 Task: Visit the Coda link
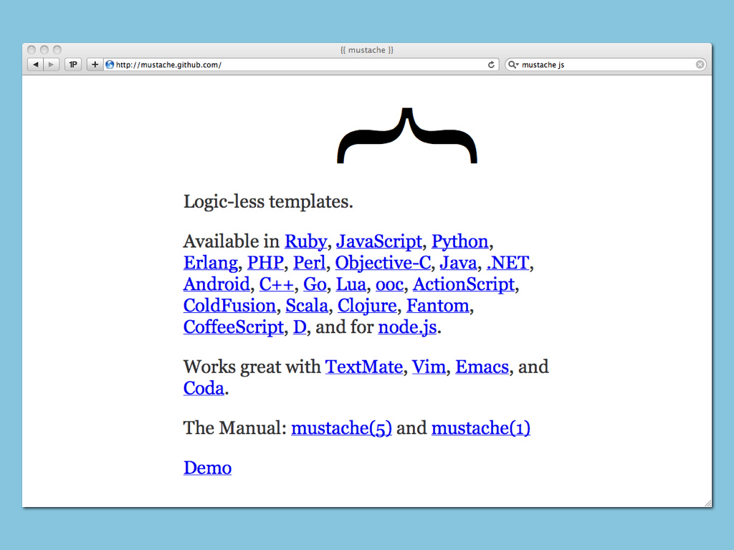tap(204, 389)
